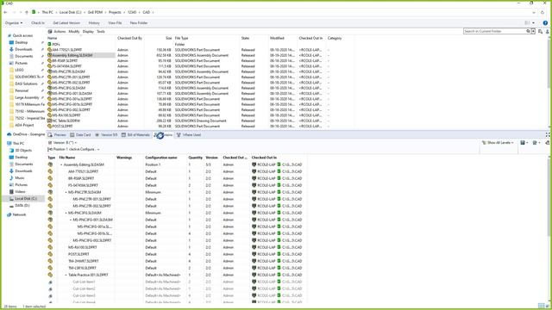Open the Tools menu
The height and width of the screenshot is (310, 552).
101,32
